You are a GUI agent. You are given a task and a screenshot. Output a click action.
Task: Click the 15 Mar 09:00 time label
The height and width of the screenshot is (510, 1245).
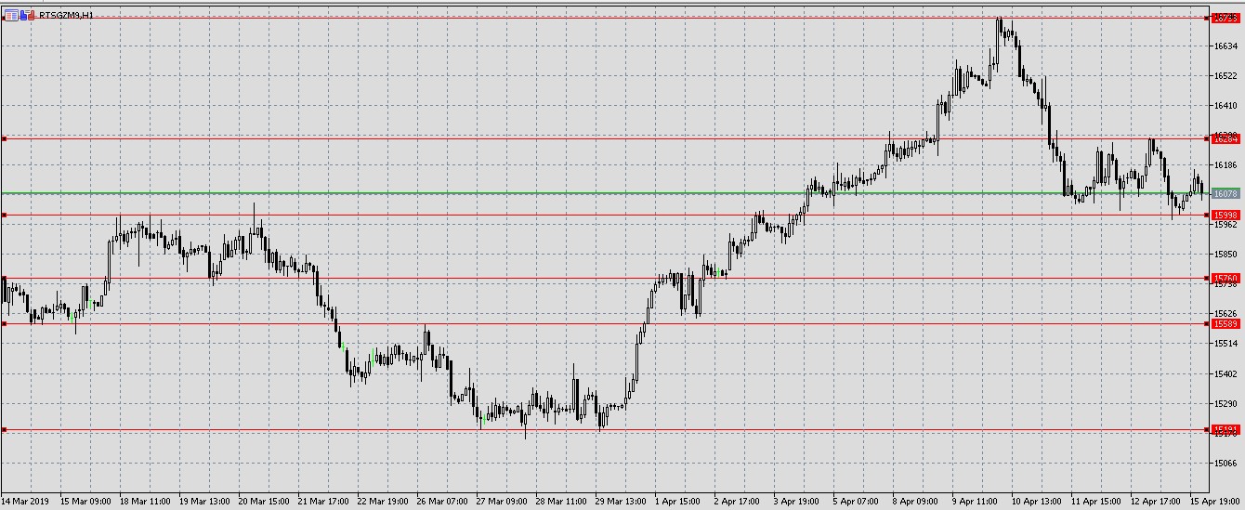coord(86,502)
